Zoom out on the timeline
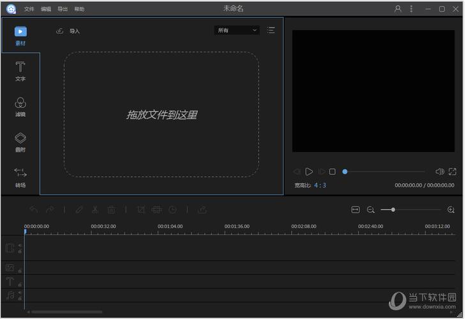Screen dimensions: 466x319 [x=371, y=209]
